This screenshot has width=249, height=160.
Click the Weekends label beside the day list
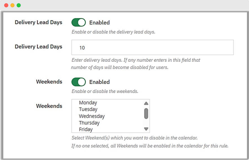click(49, 106)
